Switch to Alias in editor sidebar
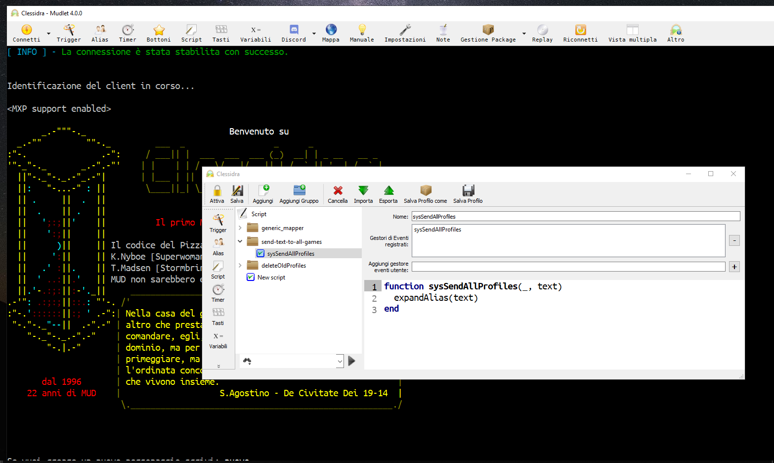Image resolution: width=774 pixels, height=463 pixels. pos(218,247)
